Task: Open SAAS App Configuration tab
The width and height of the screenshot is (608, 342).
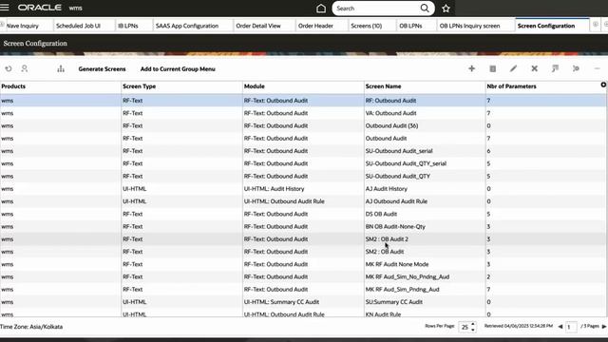Action: pyautogui.click(x=187, y=26)
